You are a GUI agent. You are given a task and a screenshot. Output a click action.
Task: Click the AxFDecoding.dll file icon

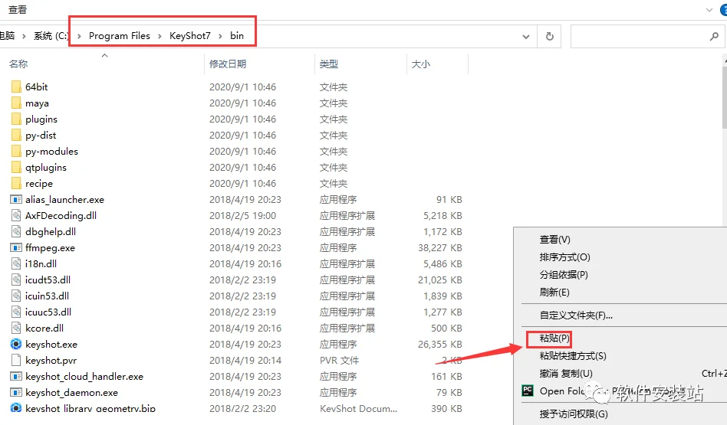[16, 215]
